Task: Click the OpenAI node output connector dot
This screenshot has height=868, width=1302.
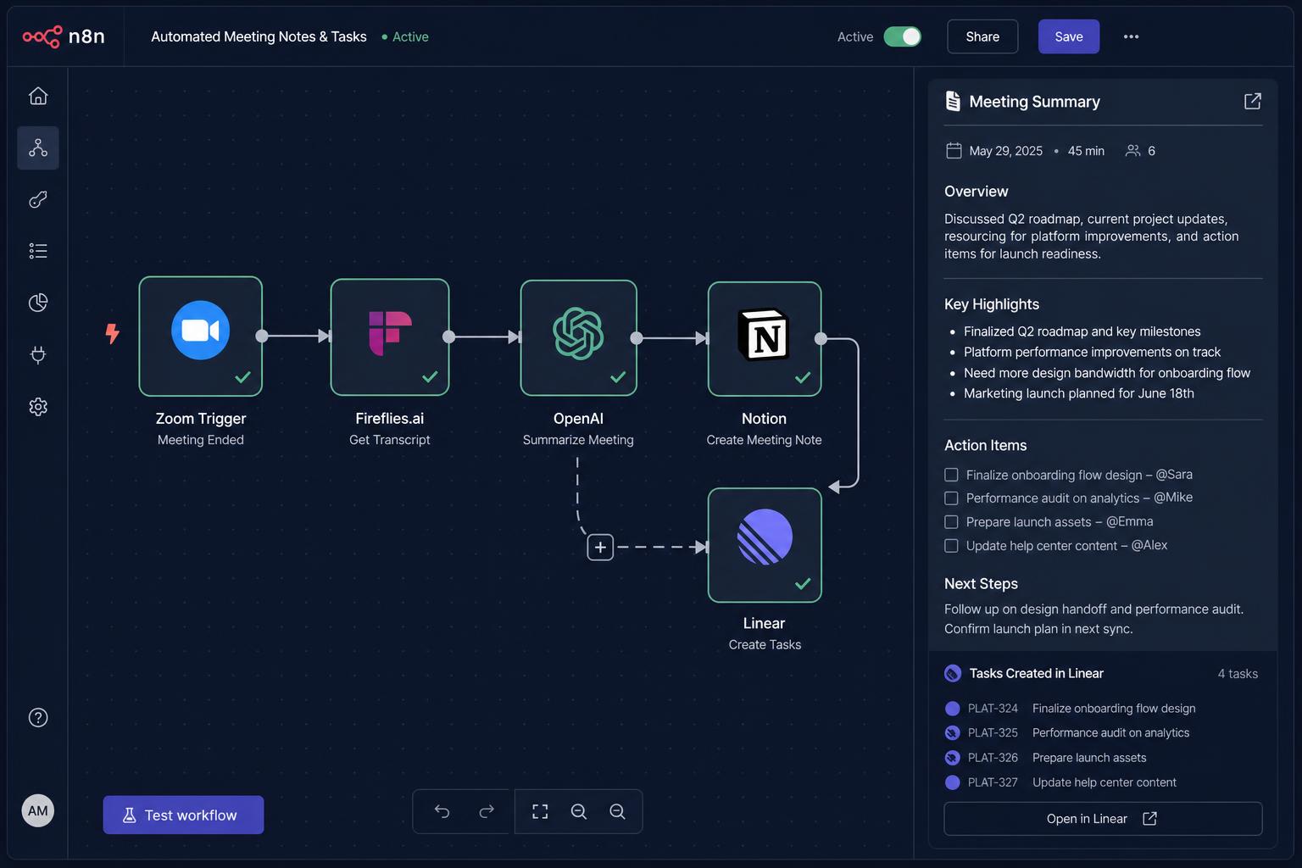Action: click(x=637, y=337)
